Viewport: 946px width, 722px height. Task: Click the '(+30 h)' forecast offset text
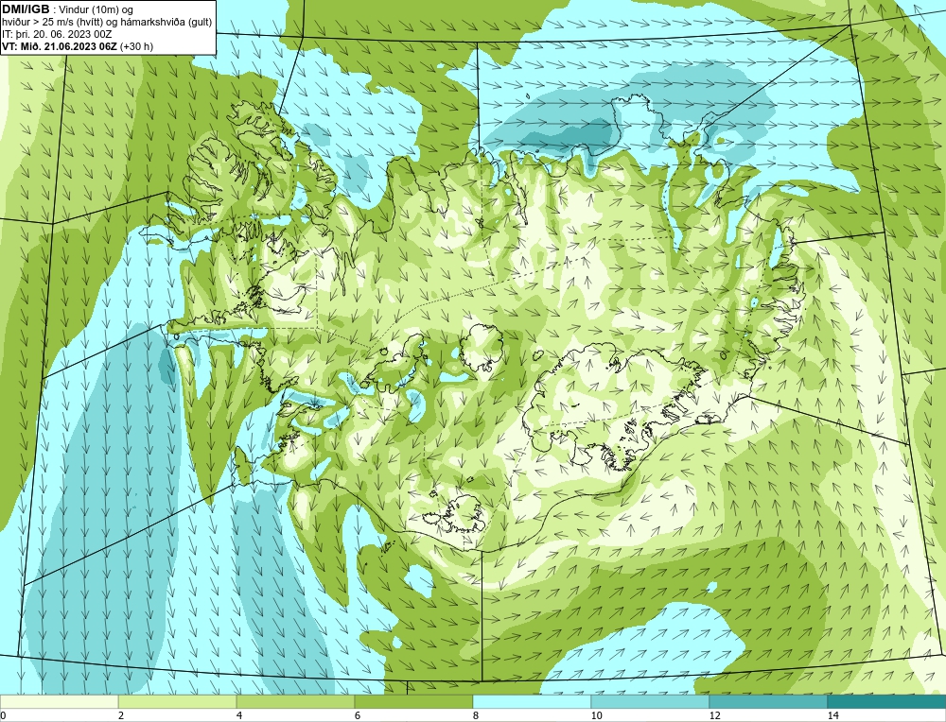(137, 46)
